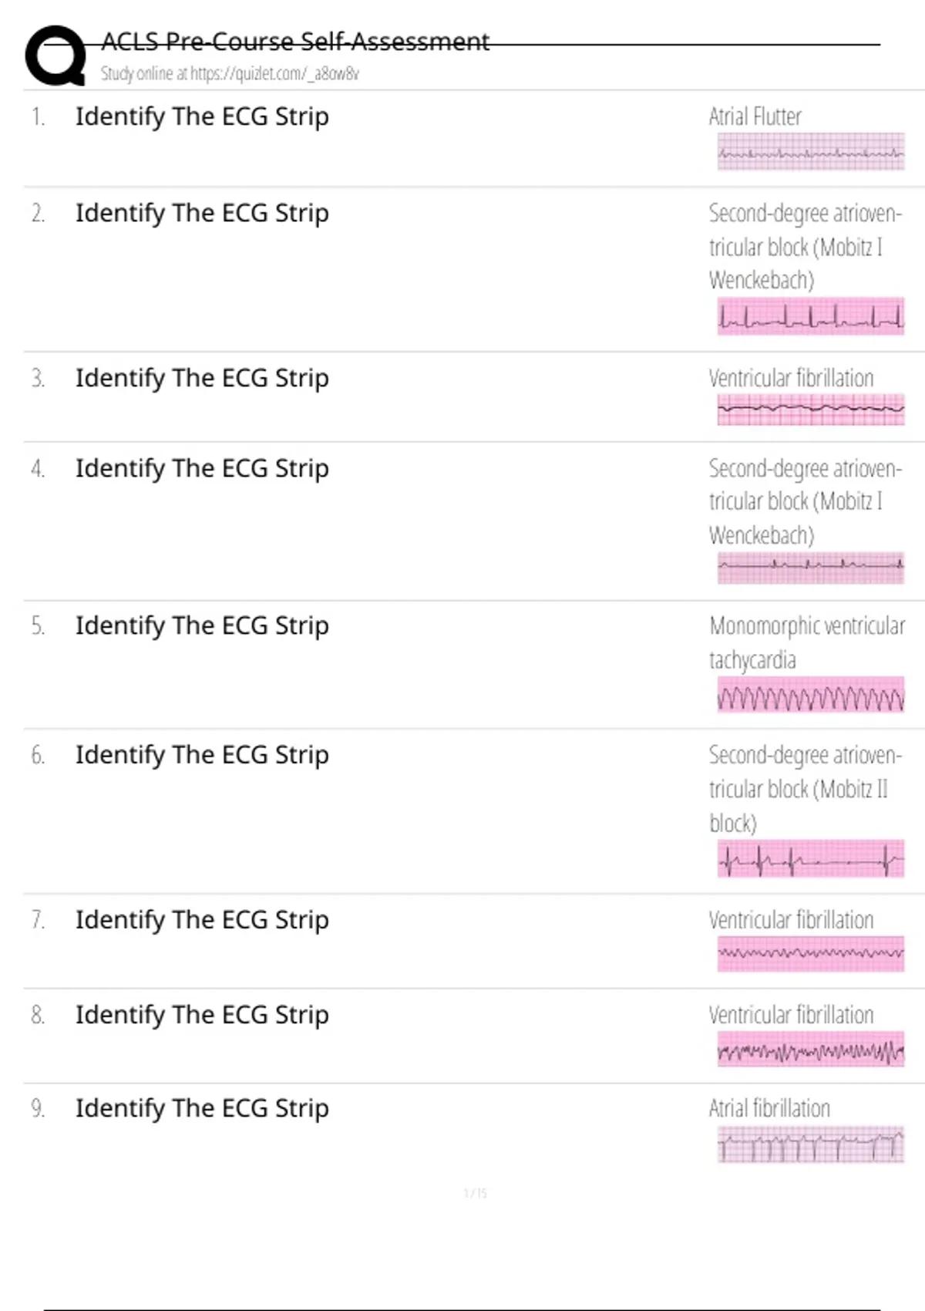
Task: Select the ECG strip image for item 3
Action: click(x=810, y=409)
